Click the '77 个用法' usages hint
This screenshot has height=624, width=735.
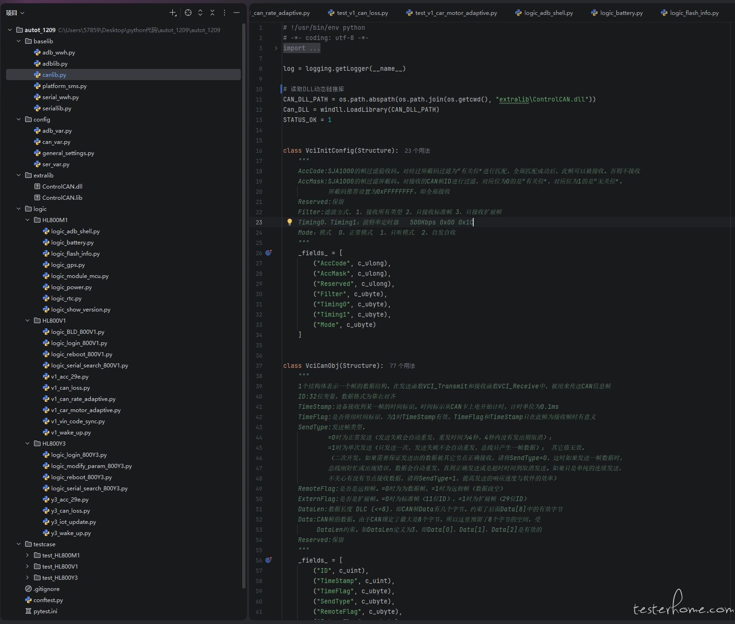click(x=402, y=366)
